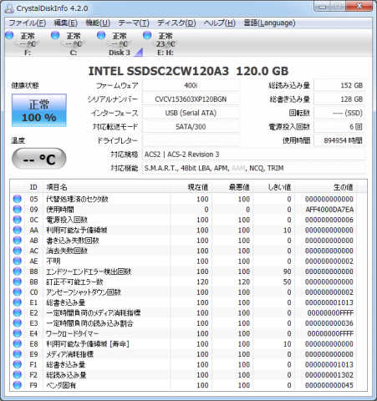Open the 機能(U) menu
This screenshot has width=377, height=401.
[x=98, y=23]
